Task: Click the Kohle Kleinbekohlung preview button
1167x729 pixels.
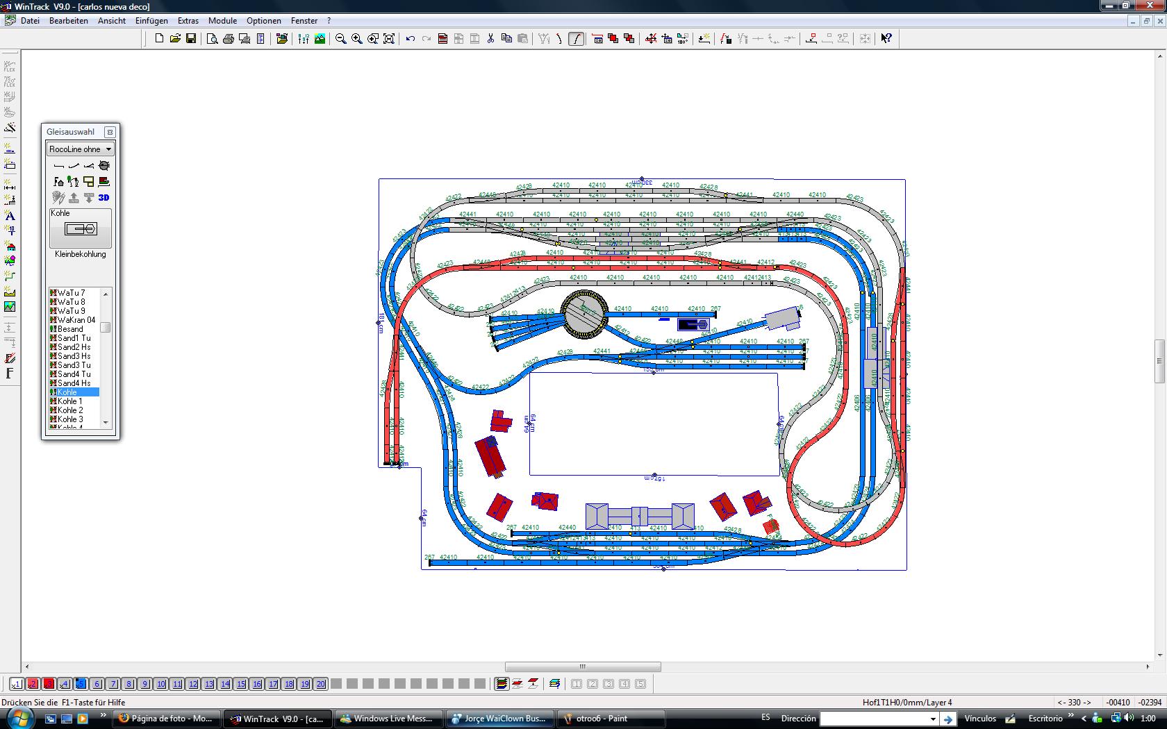Action: click(81, 228)
